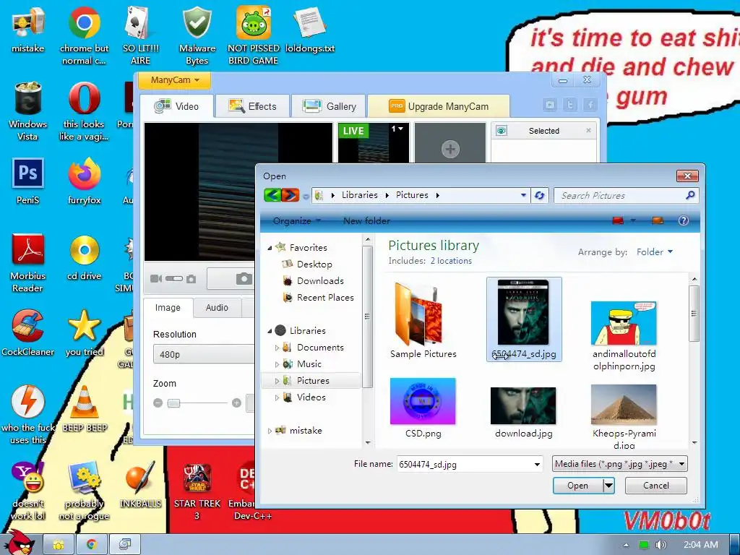Open the 'mistake' computer desktop icon
The width and height of the screenshot is (740, 555).
28,29
